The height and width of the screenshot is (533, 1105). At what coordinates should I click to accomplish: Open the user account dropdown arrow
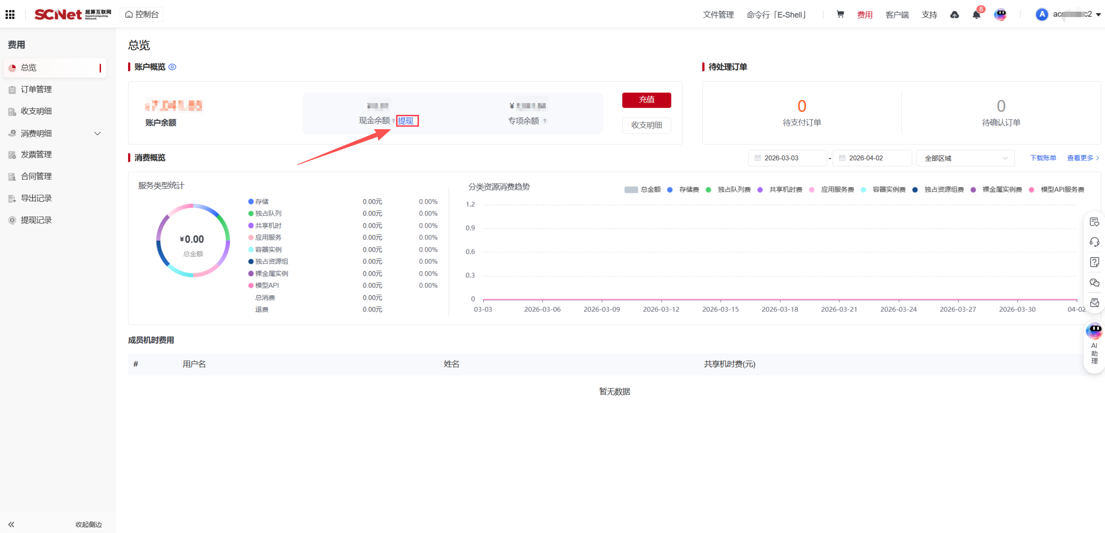[x=1098, y=15]
